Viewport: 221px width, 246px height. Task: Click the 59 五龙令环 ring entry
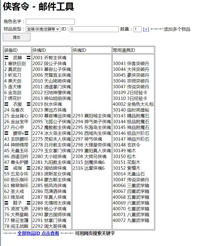point(16,174)
